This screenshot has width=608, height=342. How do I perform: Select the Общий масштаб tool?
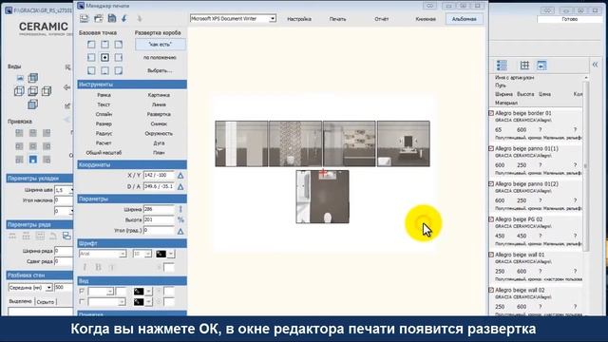click(x=104, y=153)
